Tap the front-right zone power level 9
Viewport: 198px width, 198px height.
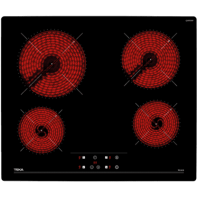point(110,167)
